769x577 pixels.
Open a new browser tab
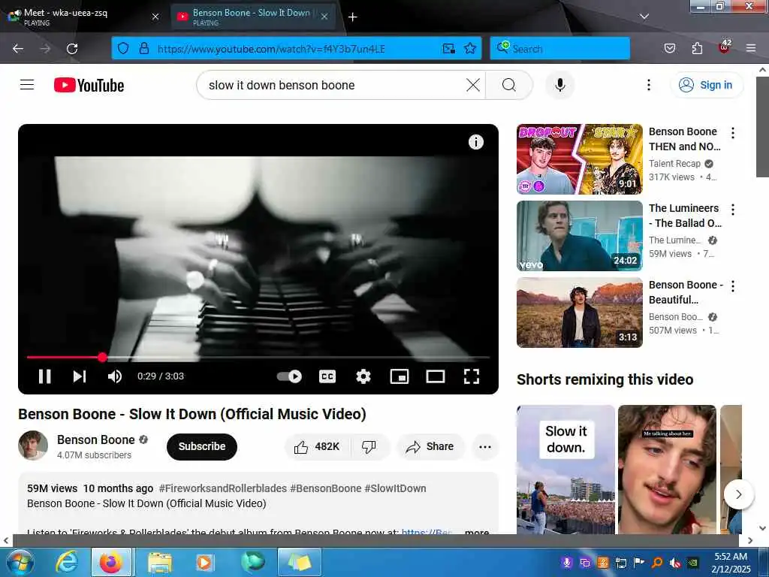point(352,17)
